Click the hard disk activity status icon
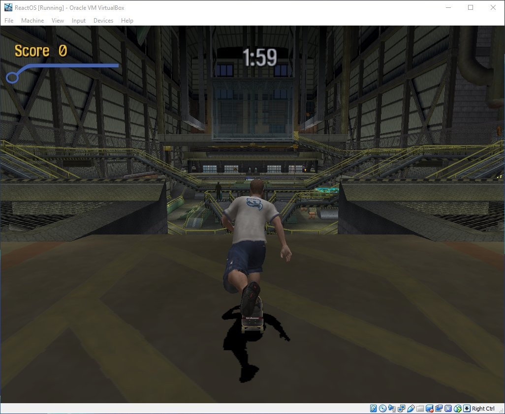505x414 pixels. (373, 409)
